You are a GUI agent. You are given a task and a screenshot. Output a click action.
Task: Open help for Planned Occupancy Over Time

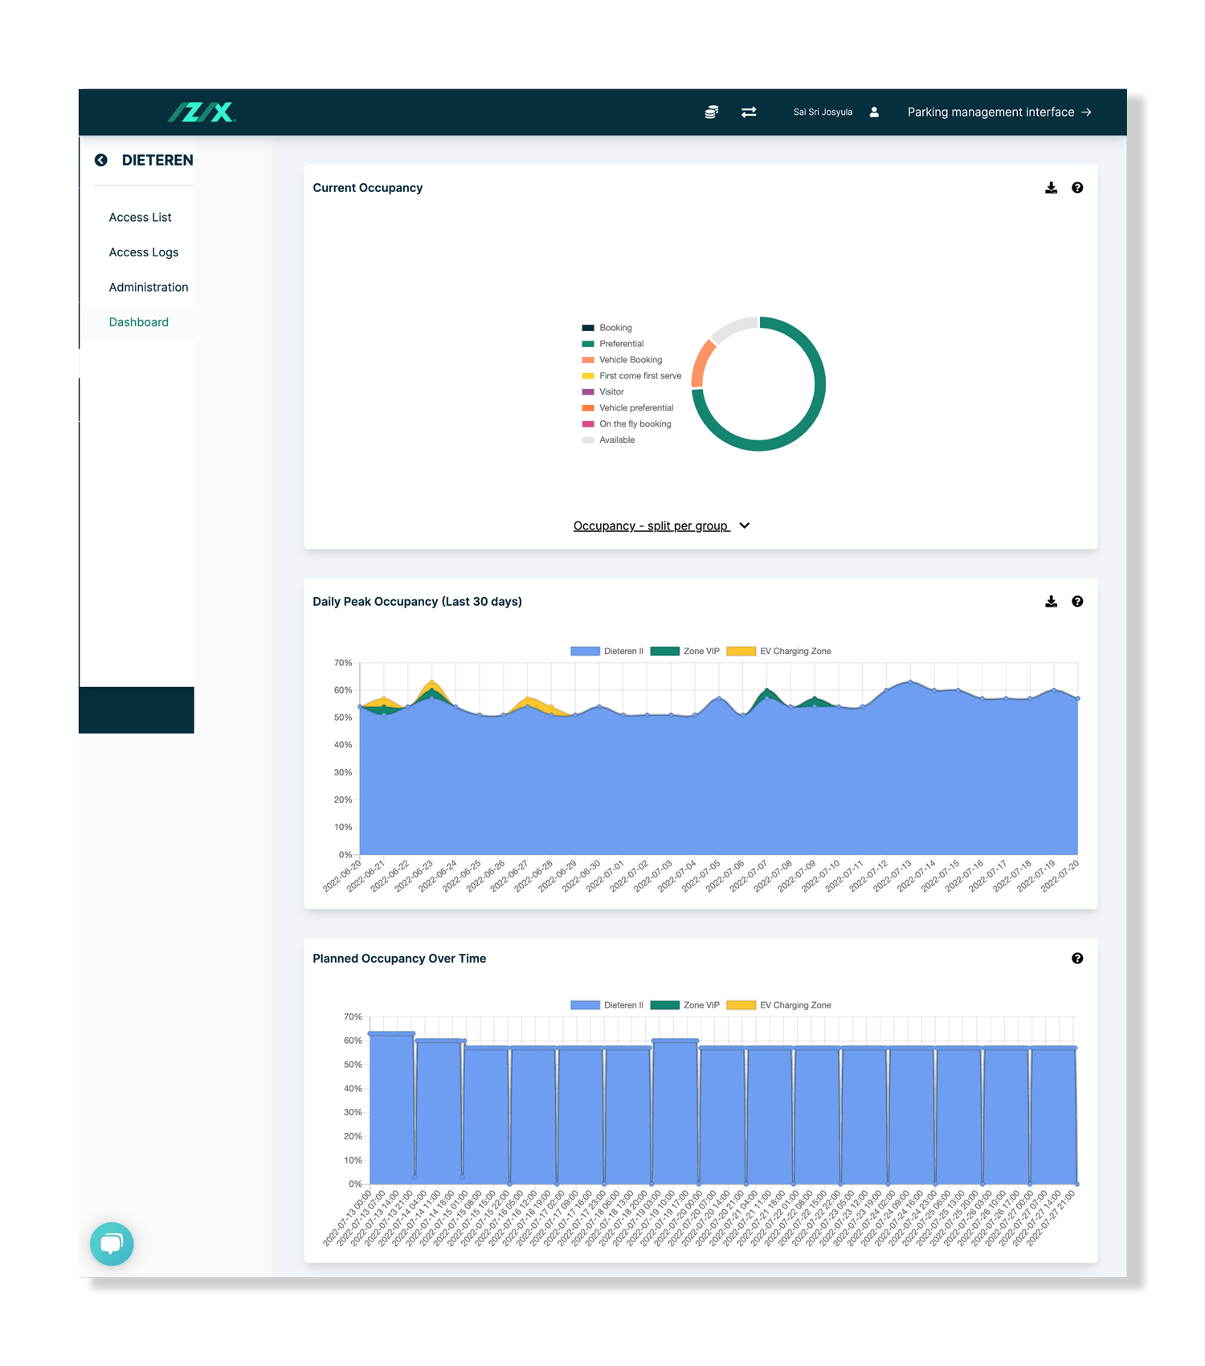coord(1077,959)
